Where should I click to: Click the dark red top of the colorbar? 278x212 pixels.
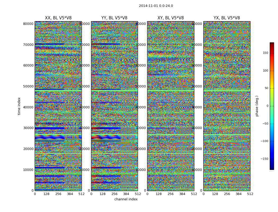[x=272, y=44]
